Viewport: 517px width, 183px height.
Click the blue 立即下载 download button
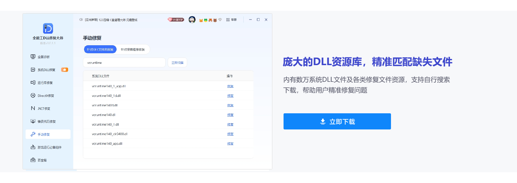pos(337,121)
